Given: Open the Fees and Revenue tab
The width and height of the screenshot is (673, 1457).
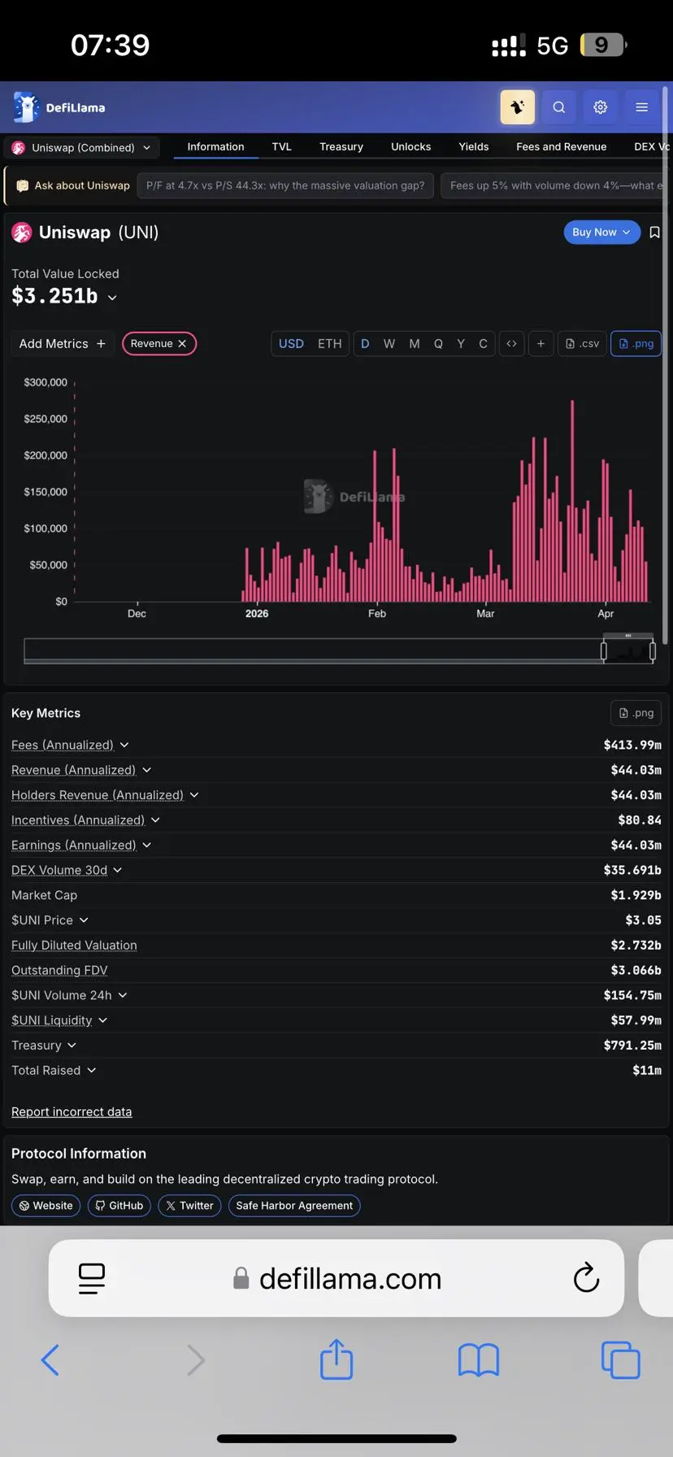Looking at the screenshot, I should (562, 147).
